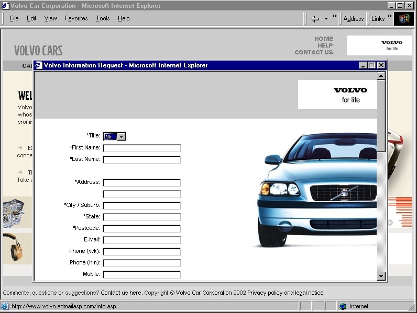Click the Address bar label

click(x=354, y=19)
